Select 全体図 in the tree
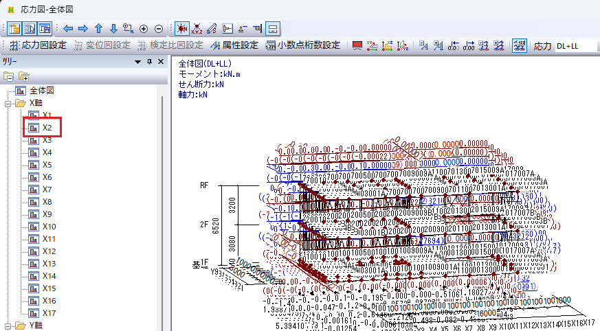The height and width of the screenshot is (331, 600). pos(41,91)
